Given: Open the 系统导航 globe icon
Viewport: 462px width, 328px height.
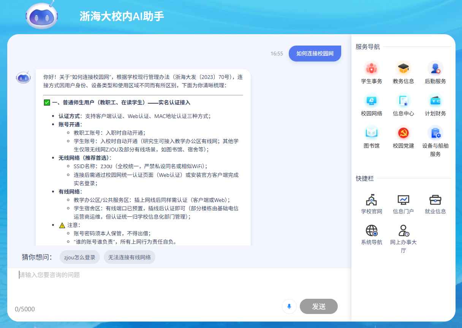Looking at the screenshot, I should [x=372, y=230].
